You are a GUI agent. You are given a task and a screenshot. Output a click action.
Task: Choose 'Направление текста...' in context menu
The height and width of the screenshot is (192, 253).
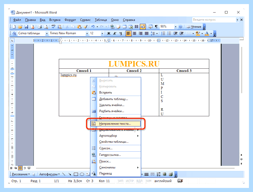(115, 124)
